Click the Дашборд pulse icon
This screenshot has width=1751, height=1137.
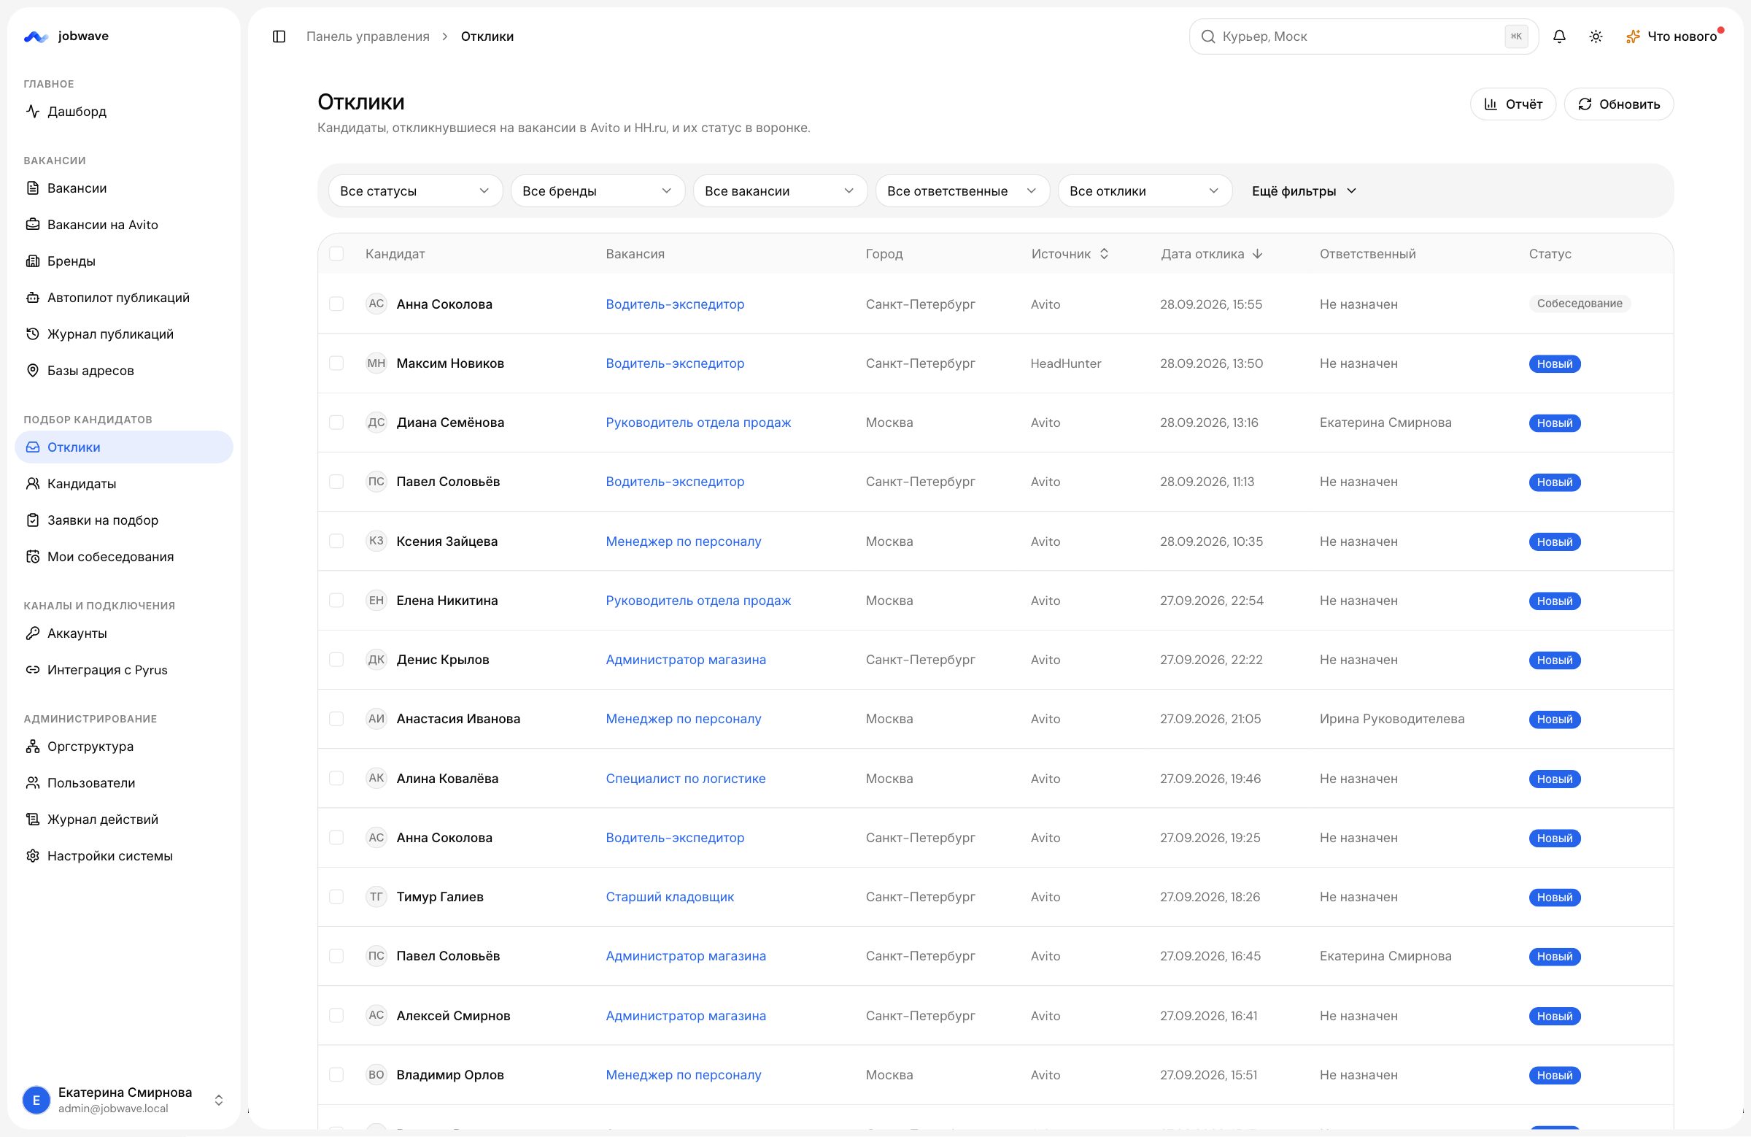pyautogui.click(x=32, y=111)
